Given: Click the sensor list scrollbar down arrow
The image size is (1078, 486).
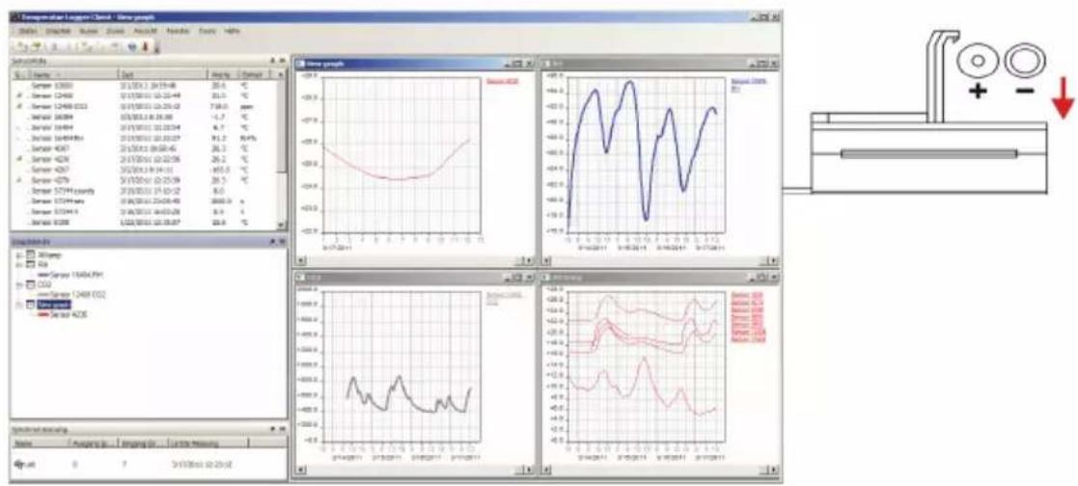Looking at the screenshot, I should coord(280,224).
